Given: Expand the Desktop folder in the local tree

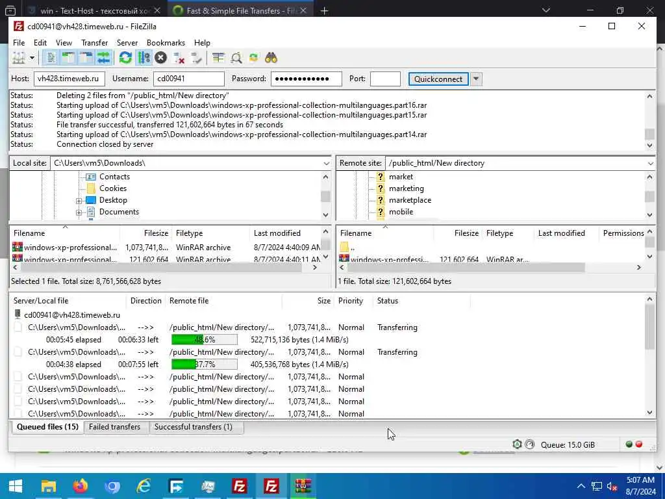Looking at the screenshot, I should coord(79,201).
